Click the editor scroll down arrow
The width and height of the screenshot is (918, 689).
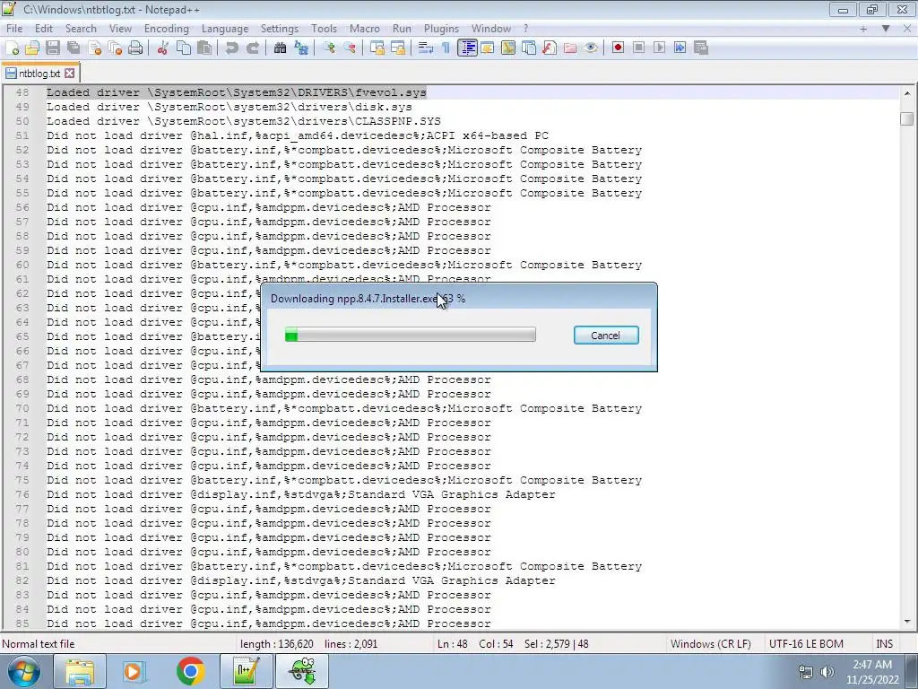pos(907,623)
